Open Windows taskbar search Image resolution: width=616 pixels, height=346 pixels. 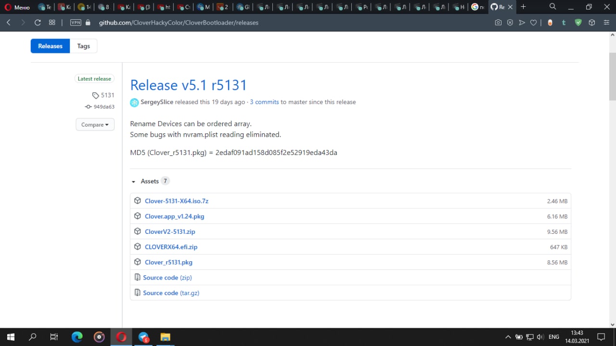pyautogui.click(x=33, y=337)
